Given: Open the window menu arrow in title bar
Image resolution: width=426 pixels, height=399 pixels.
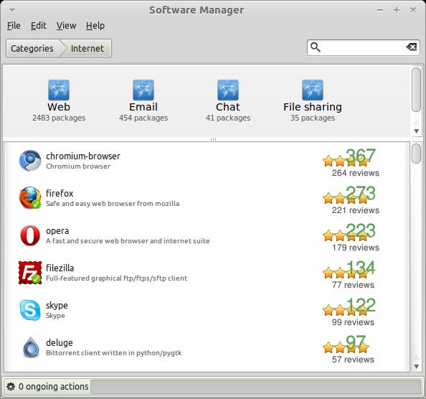Looking at the screenshot, I should pos(12,10).
